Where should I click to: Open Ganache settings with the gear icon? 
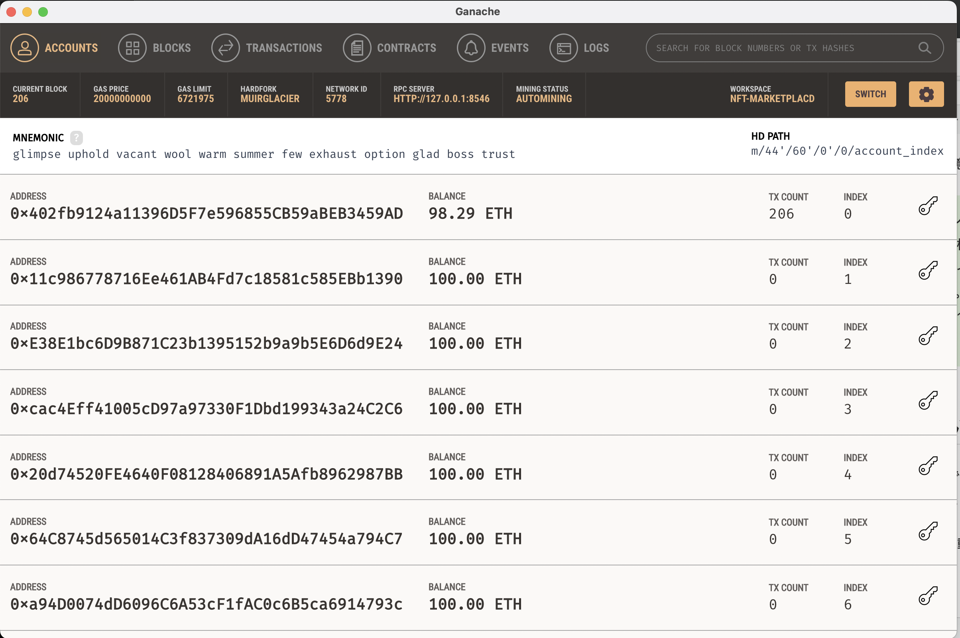(926, 94)
